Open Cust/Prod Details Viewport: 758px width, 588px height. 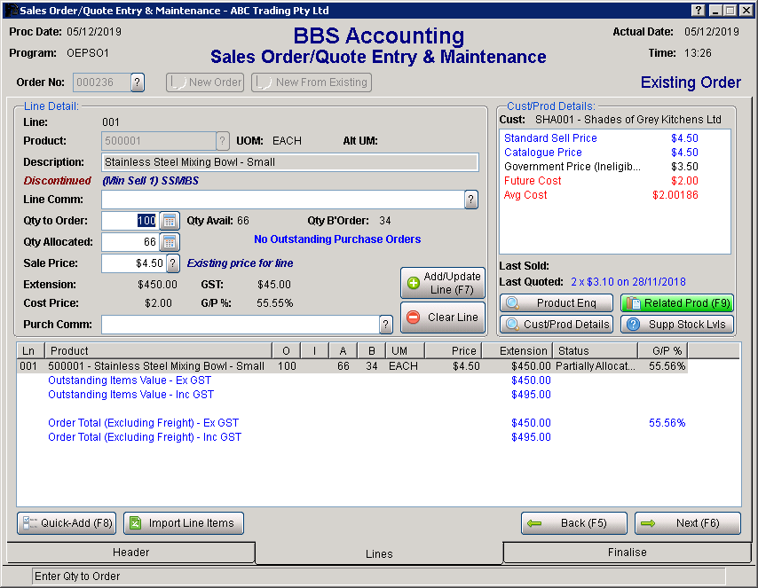(x=557, y=325)
